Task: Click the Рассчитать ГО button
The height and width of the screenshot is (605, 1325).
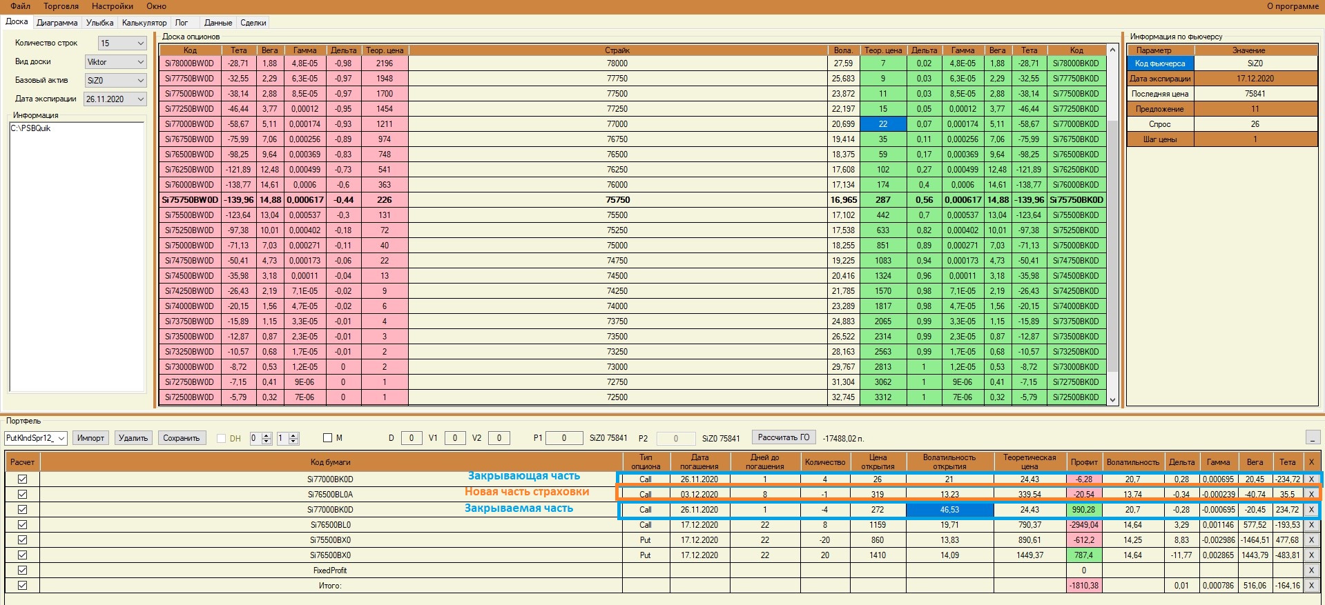Action: [x=784, y=437]
